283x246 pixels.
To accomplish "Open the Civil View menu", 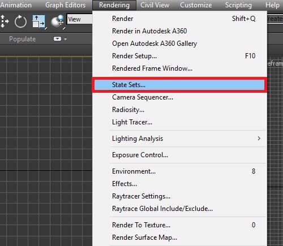I will (x=155, y=5).
